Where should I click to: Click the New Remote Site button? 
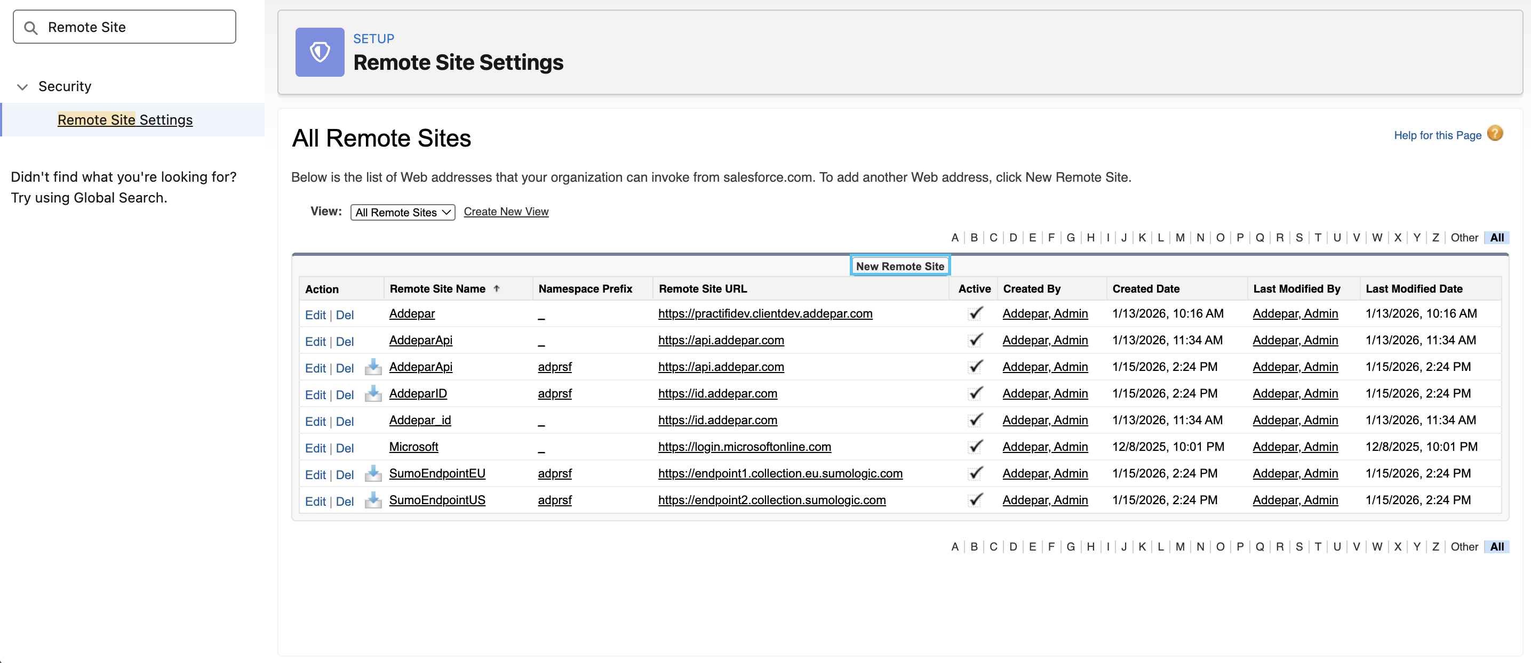(900, 266)
